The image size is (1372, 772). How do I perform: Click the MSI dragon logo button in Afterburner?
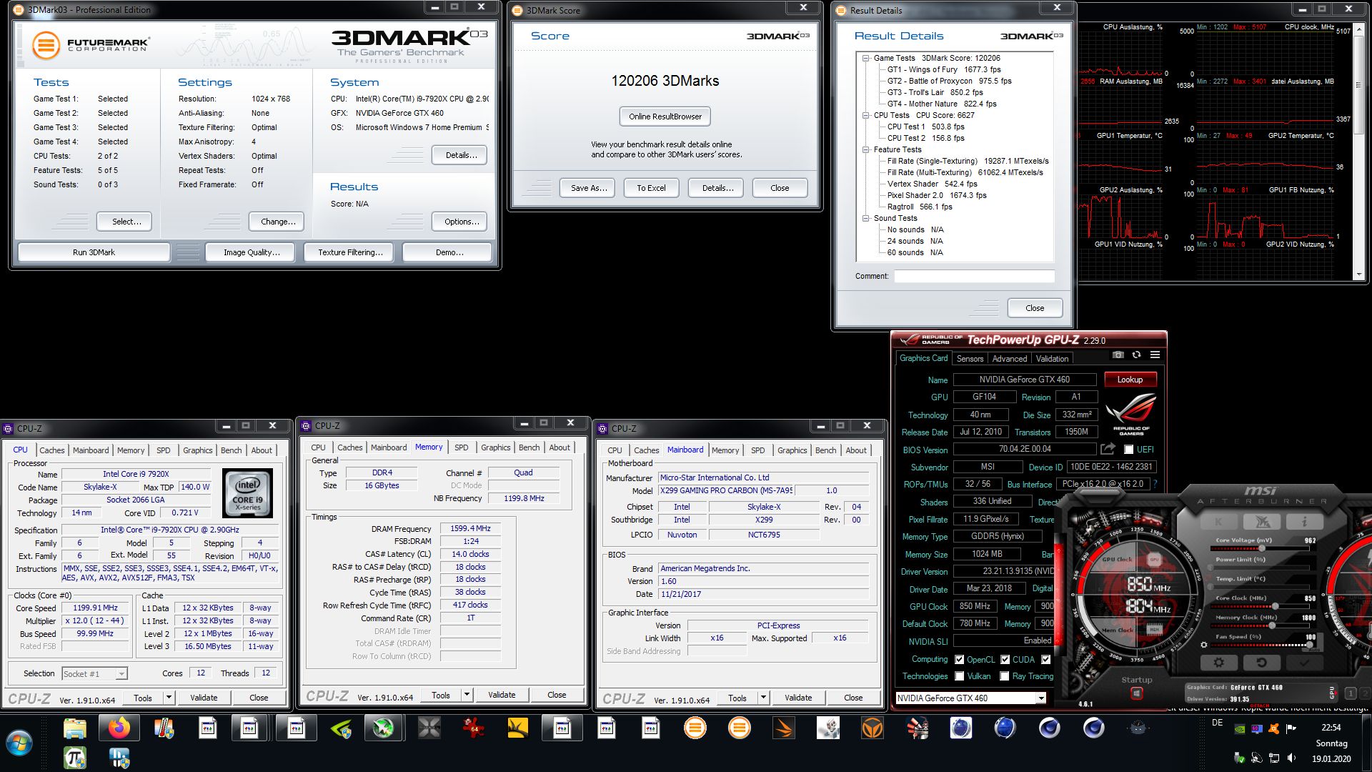click(x=1261, y=521)
